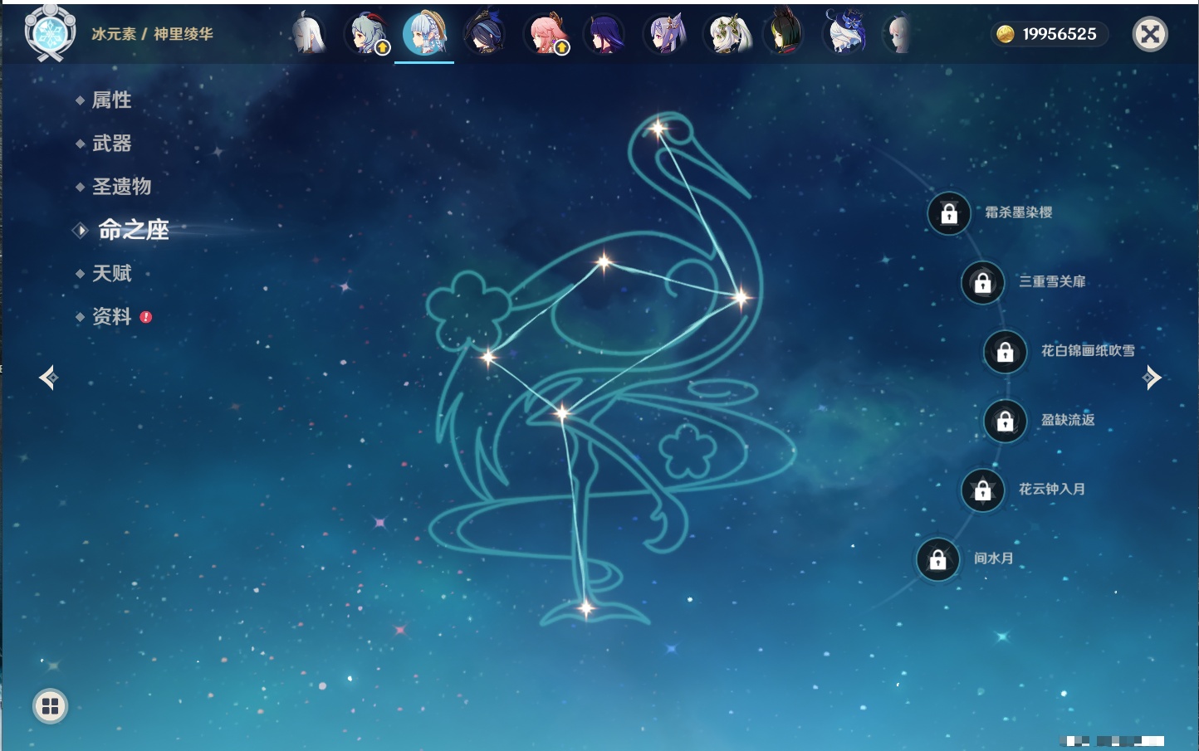Click the star at the crane's head
1199x751 pixels.
click(x=658, y=129)
